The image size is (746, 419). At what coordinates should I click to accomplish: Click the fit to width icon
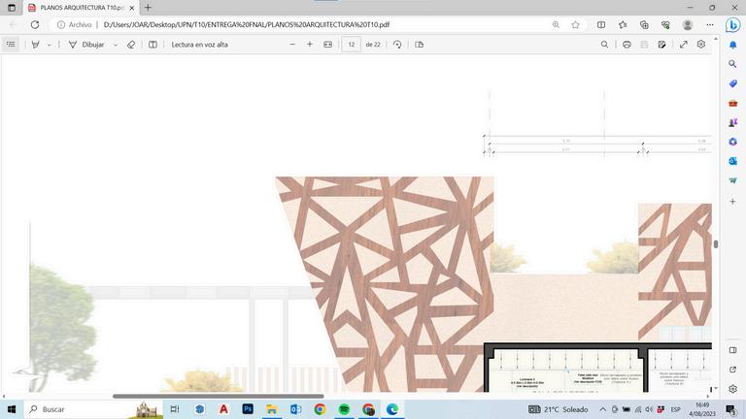327,45
